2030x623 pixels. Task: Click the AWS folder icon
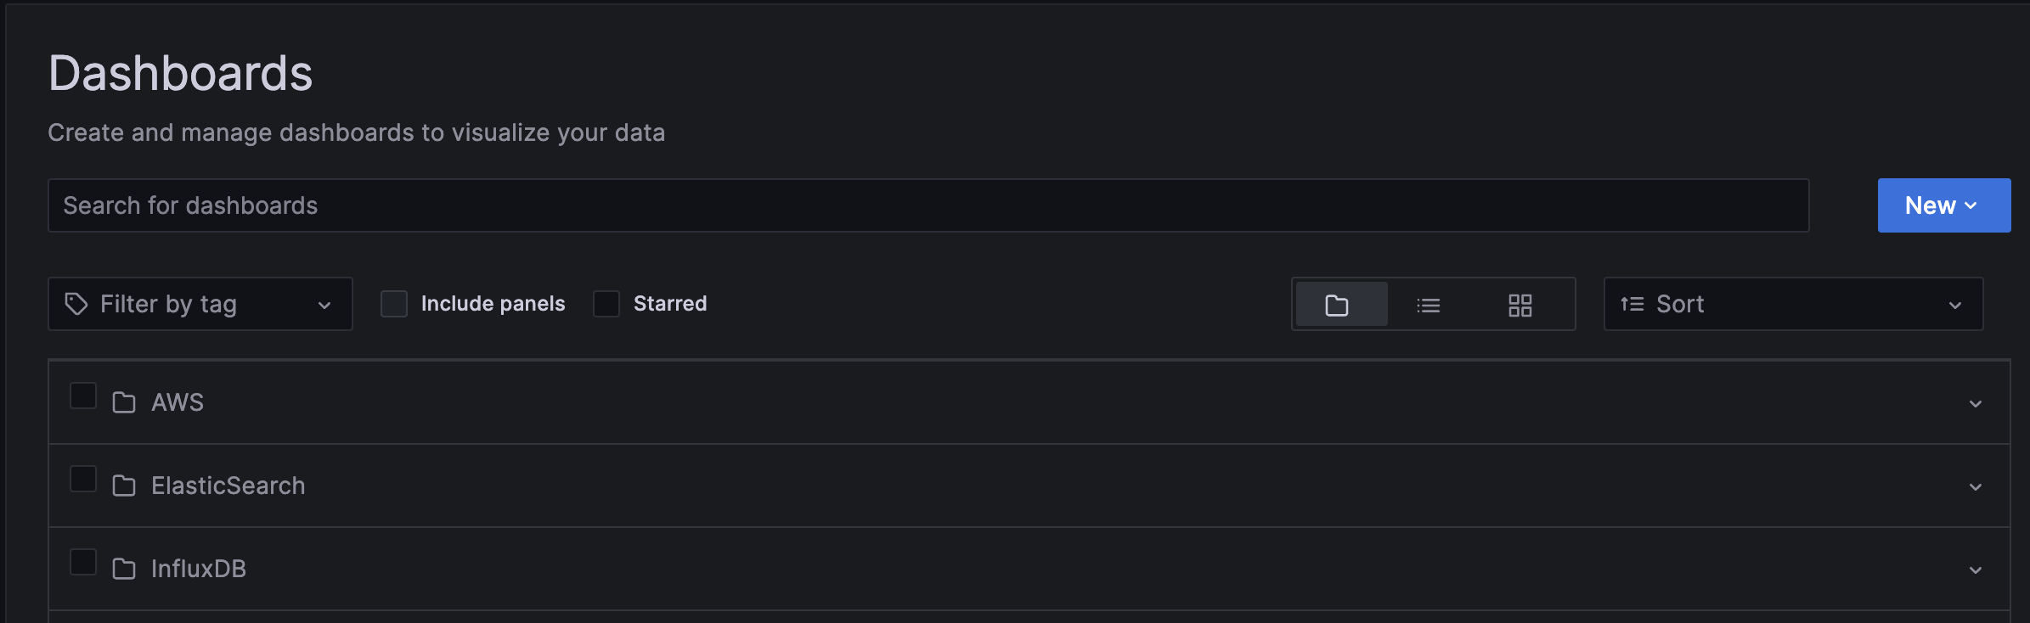tap(124, 402)
